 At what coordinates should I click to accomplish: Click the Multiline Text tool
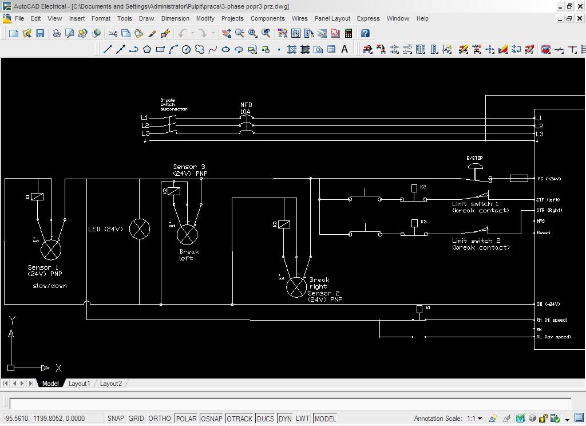(345, 49)
